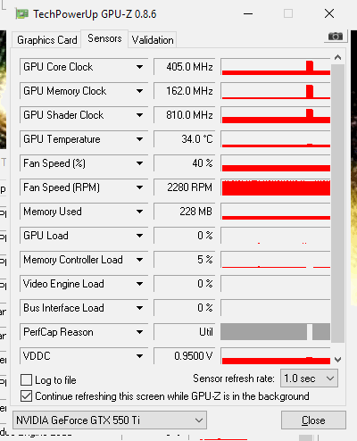This screenshot has height=441, width=357.
Task: Click the camera screenshot icon
Action: (x=336, y=37)
